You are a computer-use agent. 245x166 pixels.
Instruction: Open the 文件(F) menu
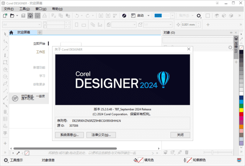click(9, 9)
